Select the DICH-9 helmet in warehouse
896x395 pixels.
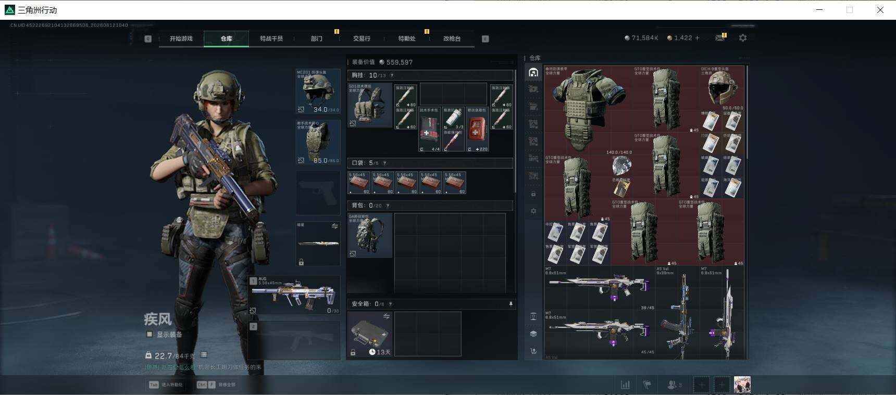(722, 88)
